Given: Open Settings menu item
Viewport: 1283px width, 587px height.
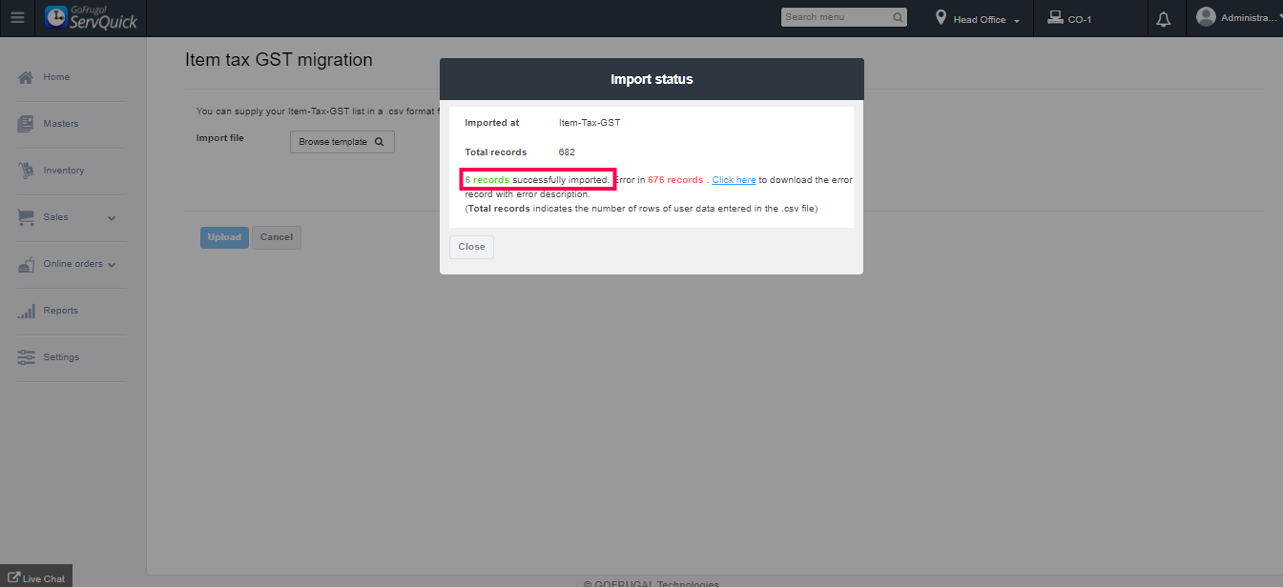Looking at the screenshot, I should pos(61,357).
